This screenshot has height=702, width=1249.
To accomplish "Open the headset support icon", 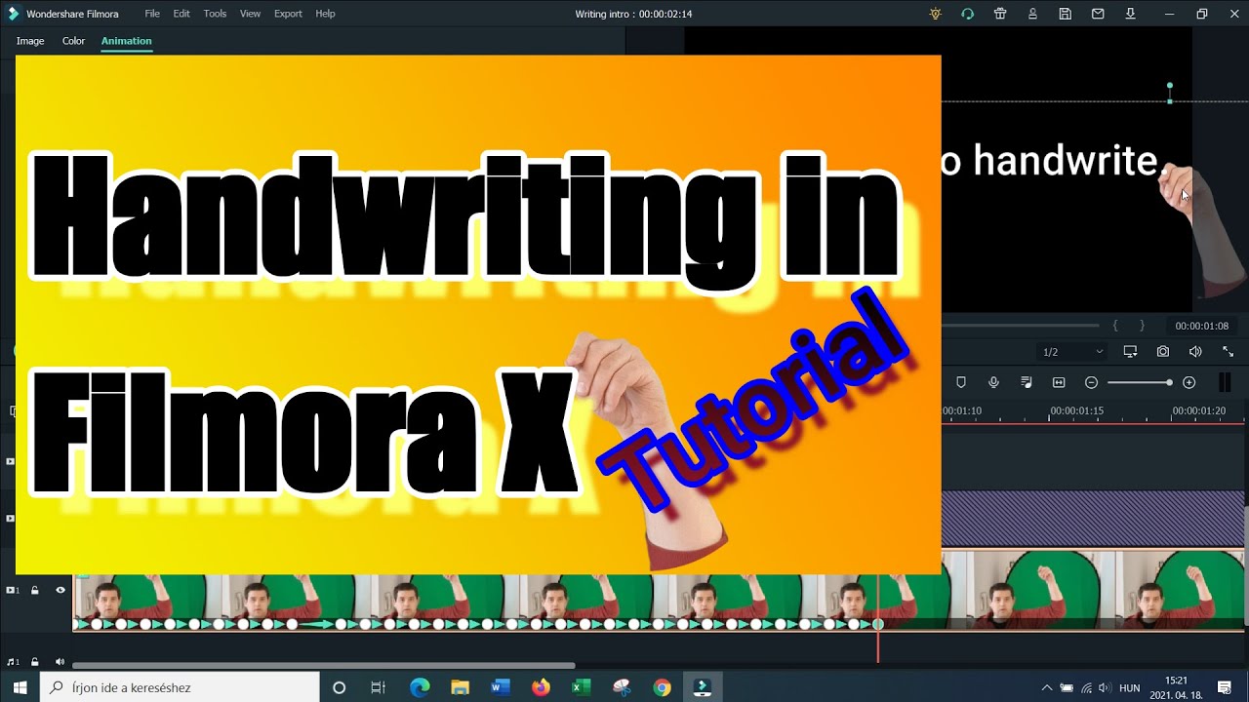I will click(967, 14).
